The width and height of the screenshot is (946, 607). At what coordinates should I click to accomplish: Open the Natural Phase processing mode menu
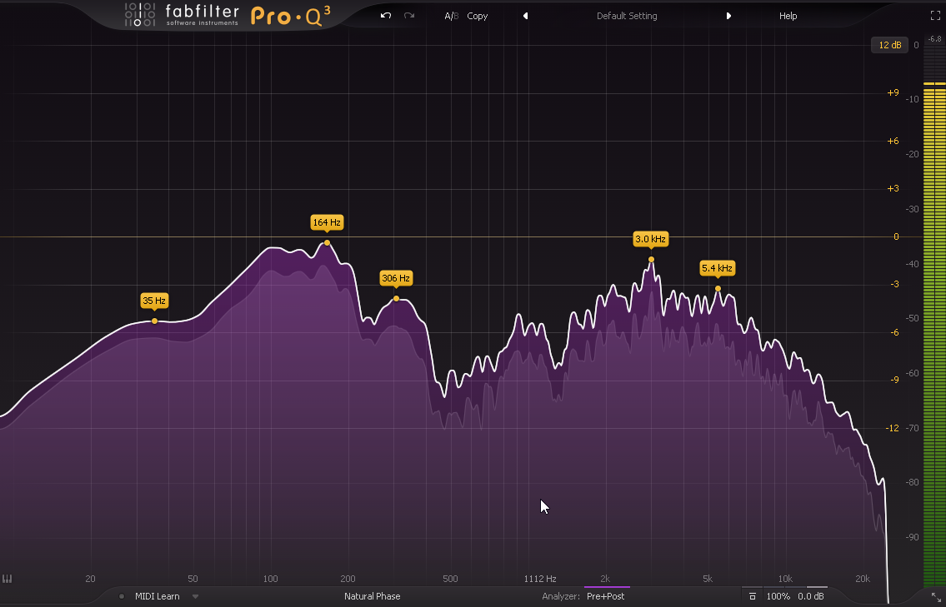[x=373, y=596]
